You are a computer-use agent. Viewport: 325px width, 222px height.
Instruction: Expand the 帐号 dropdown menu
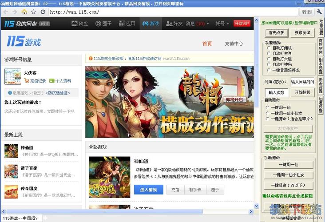click(222, 24)
